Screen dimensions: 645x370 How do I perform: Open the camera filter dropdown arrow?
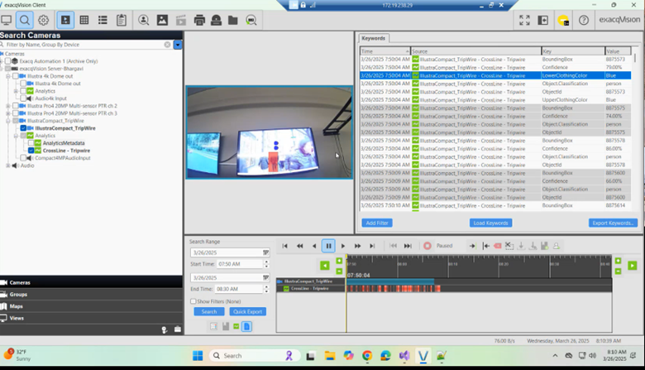(178, 45)
